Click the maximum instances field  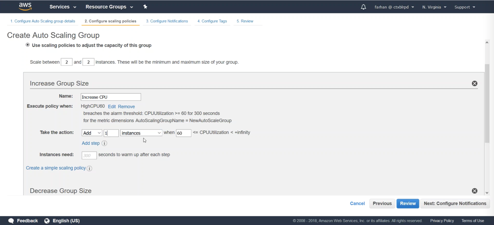[88, 62]
